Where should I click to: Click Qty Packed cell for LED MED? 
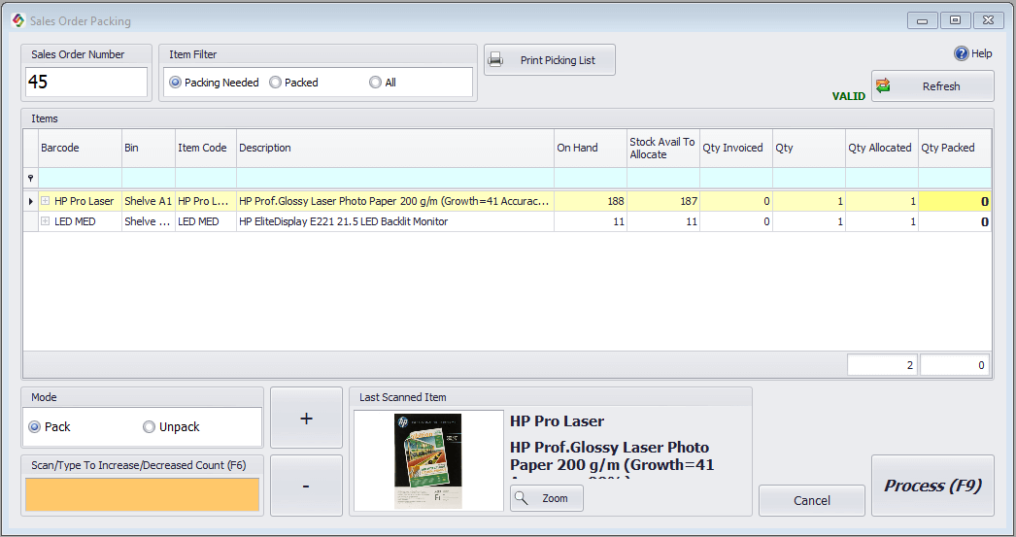955,221
